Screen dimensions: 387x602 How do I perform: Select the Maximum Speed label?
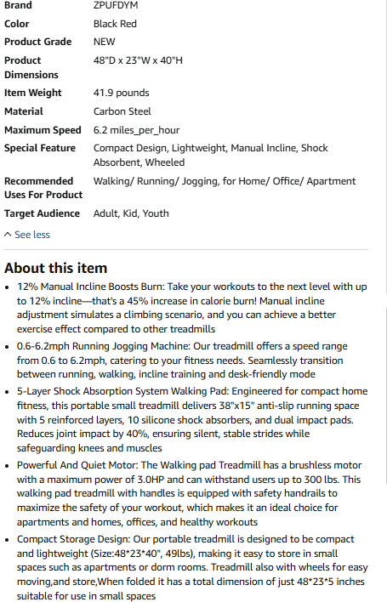(43, 130)
